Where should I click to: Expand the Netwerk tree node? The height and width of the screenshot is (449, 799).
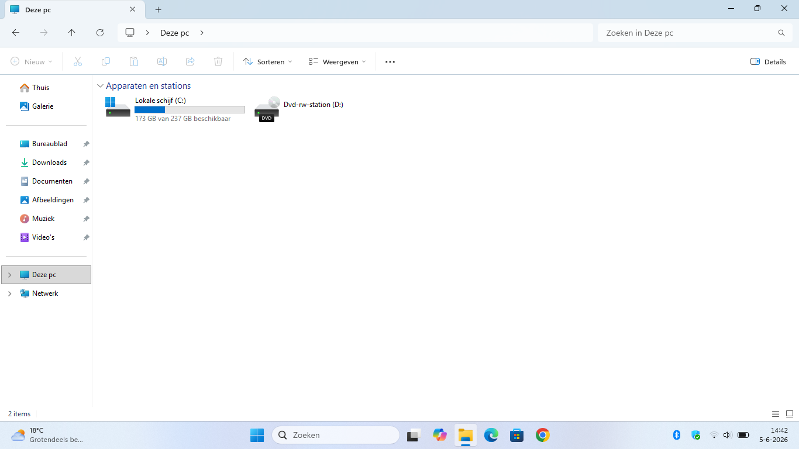9,293
